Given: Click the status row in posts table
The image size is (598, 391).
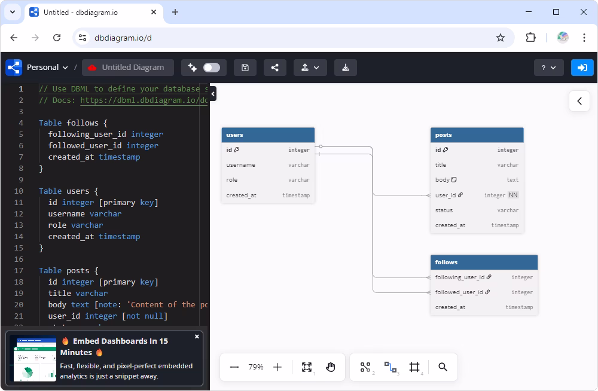Looking at the screenshot, I should pos(477,210).
